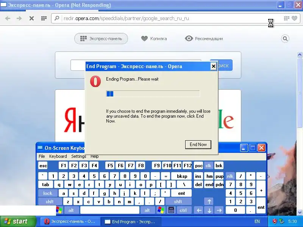Click the left arrow key
Viewport: 303px width, 227px height.
point(199,210)
